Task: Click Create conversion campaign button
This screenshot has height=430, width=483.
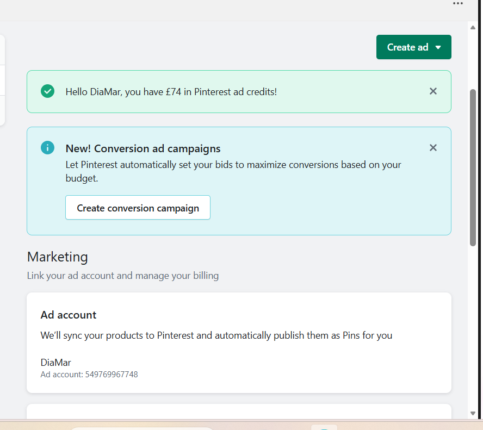Action: (138, 208)
